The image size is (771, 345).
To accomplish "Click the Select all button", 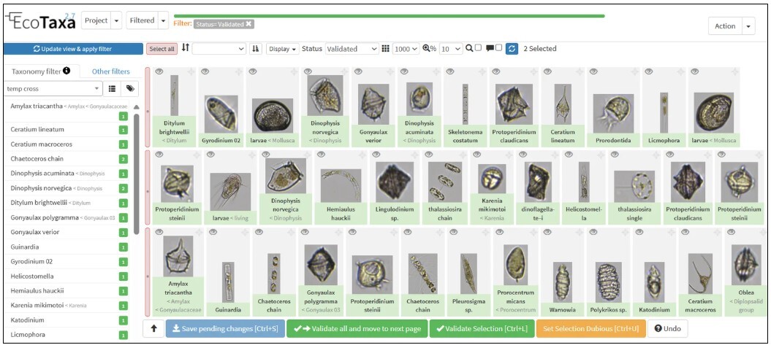I will point(162,49).
